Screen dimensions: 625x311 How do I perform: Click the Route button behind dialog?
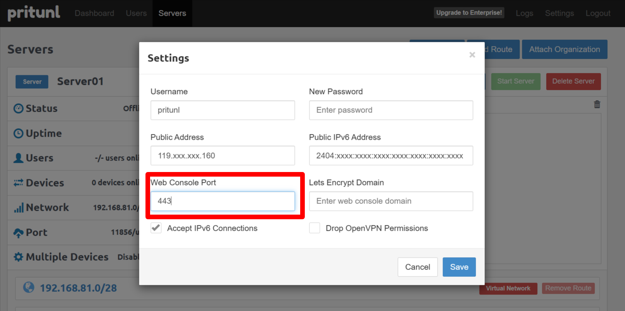point(502,49)
